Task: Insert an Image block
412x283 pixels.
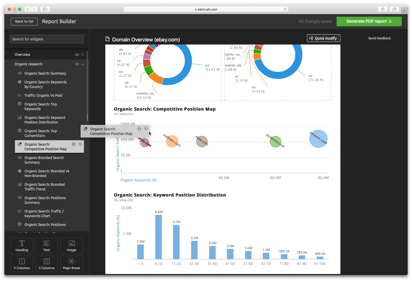Action: point(72,246)
